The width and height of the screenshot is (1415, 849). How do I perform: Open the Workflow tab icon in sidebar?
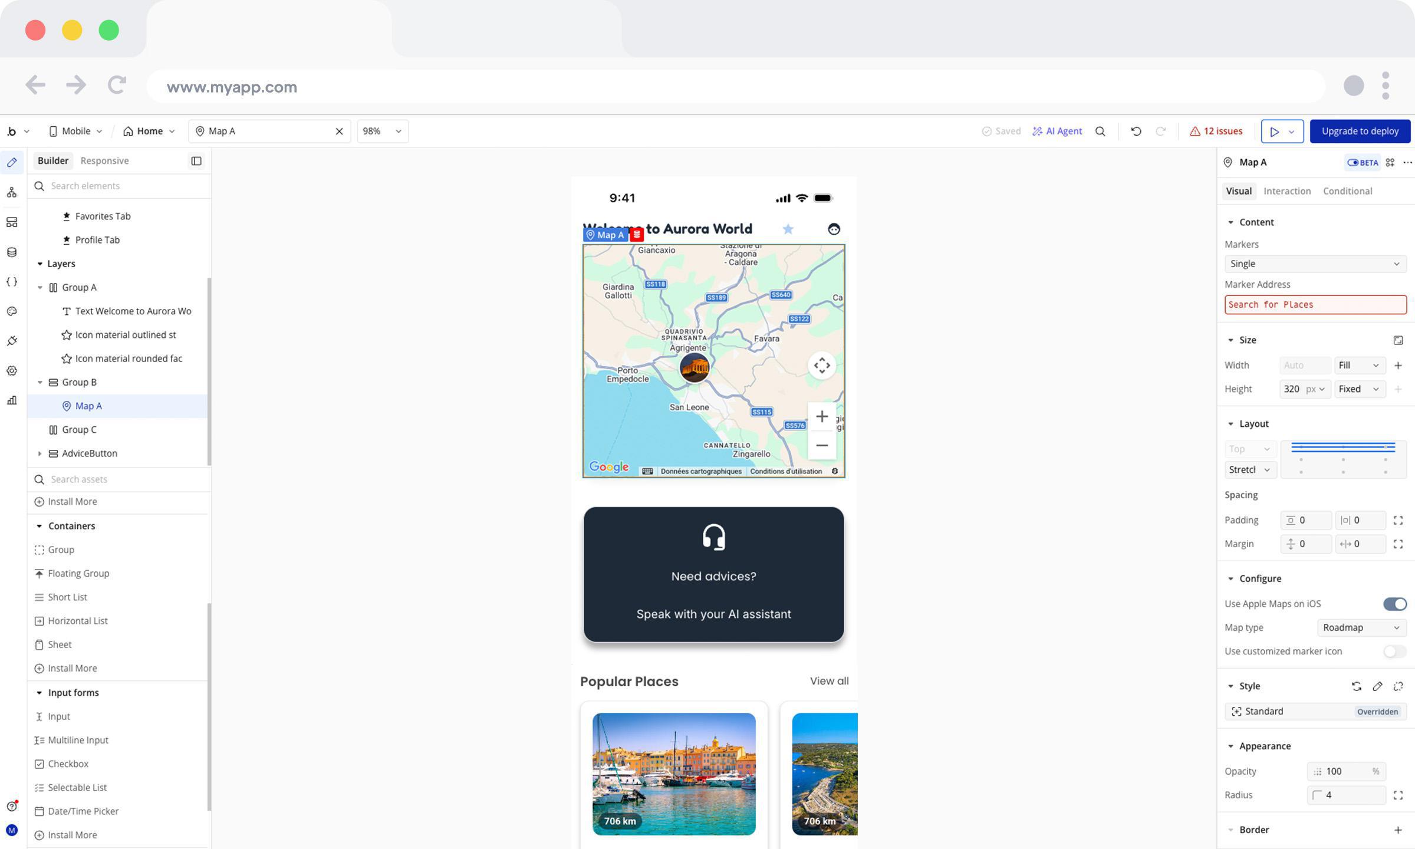(x=12, y=192)
